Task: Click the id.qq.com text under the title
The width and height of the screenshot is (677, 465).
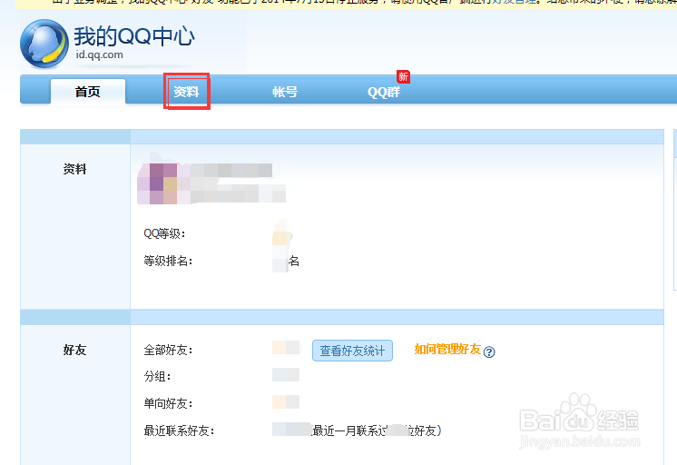Action: click(x=99, y=54)
